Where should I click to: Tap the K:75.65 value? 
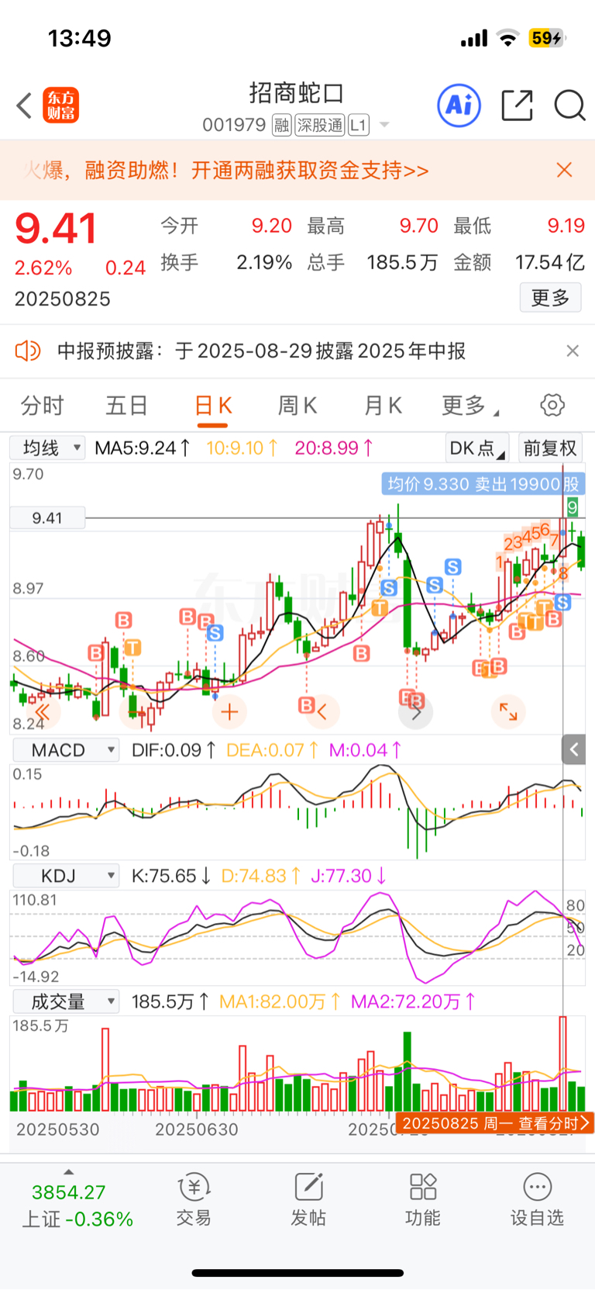click(171, 876)
